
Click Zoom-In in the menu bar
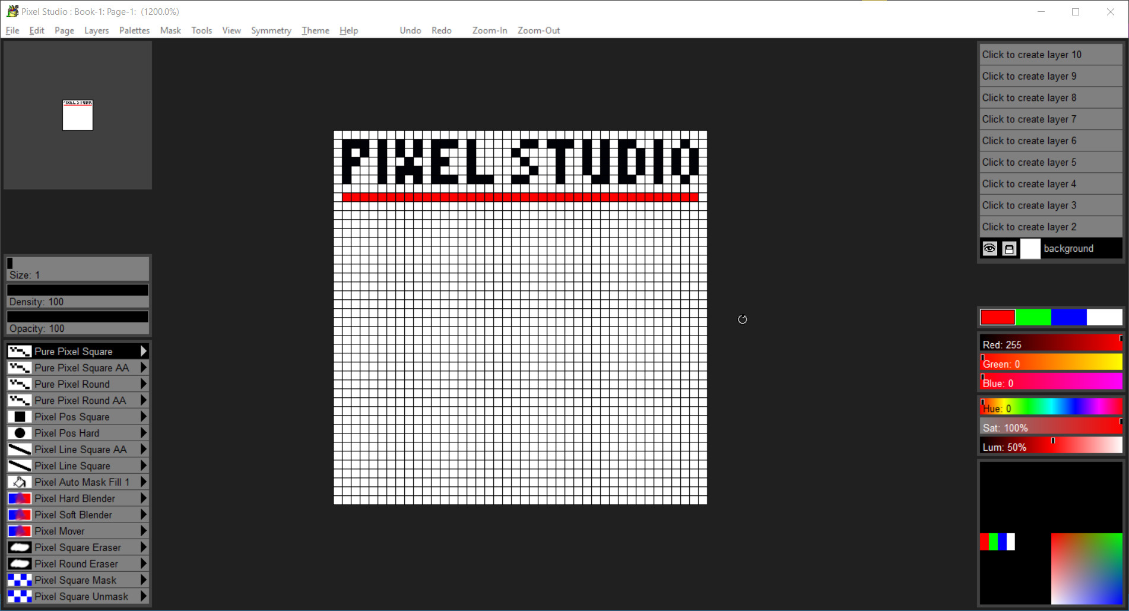(490, 30)
